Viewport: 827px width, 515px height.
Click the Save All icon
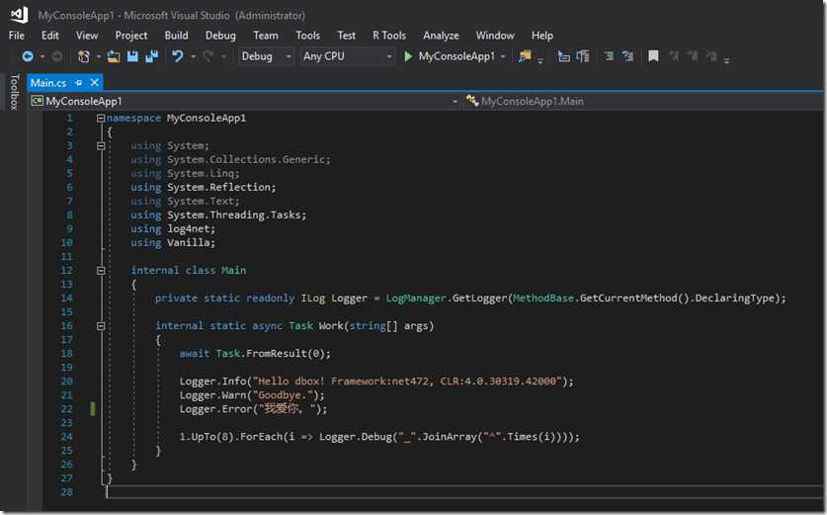[152, 57]
